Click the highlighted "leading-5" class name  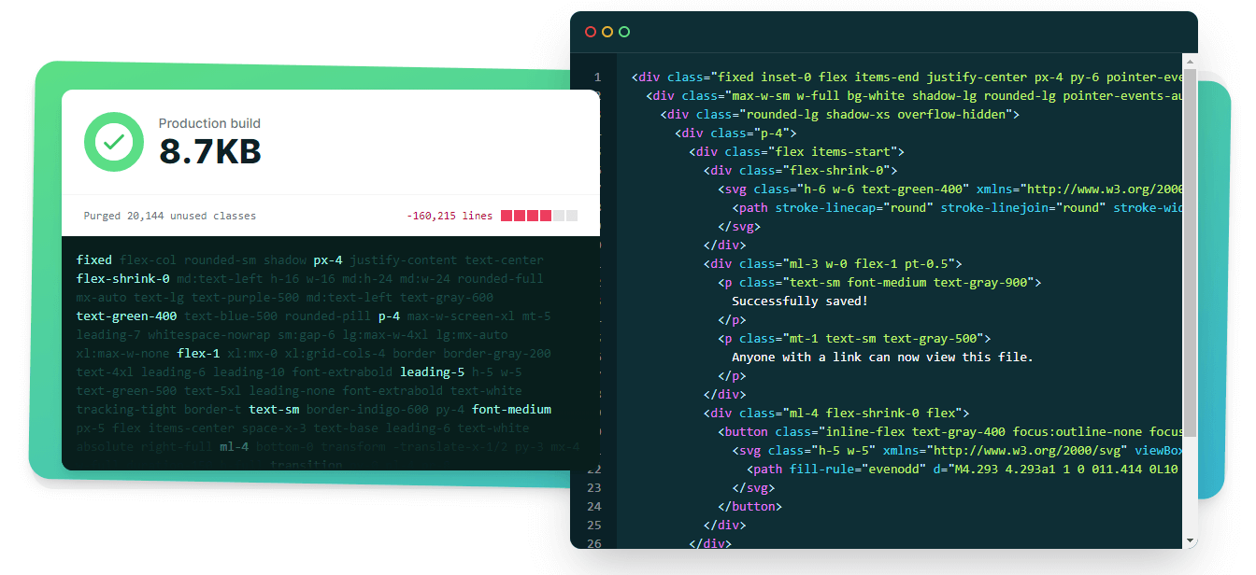coord(432,372)
